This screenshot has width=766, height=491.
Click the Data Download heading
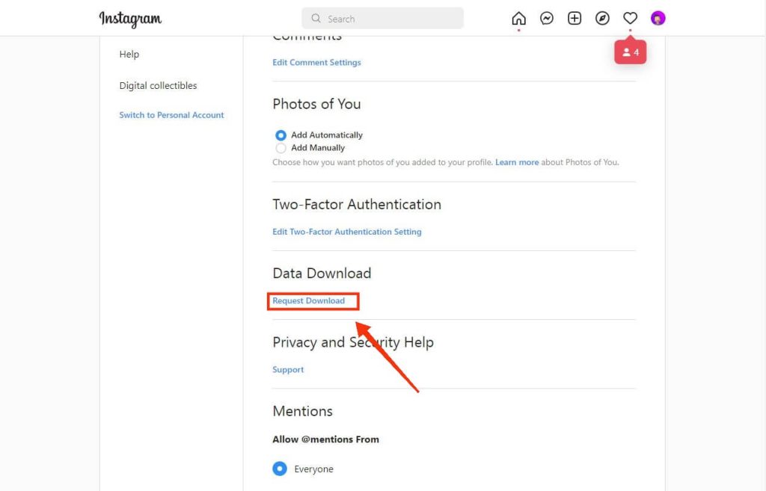click(x=322, y=274)
